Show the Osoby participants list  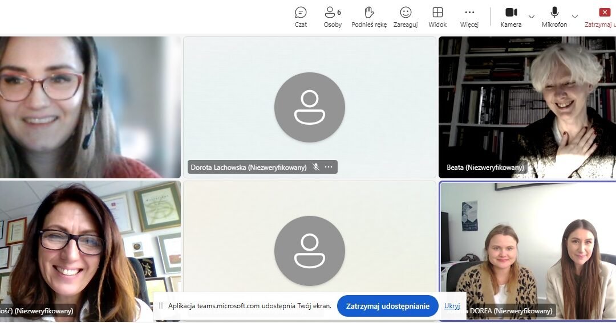(333, 17)
